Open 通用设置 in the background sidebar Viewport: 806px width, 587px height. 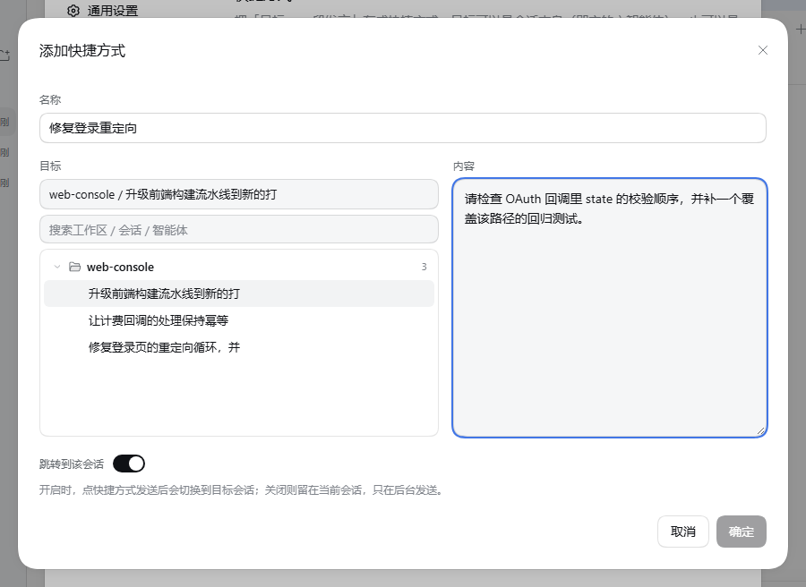click(113, 11)
